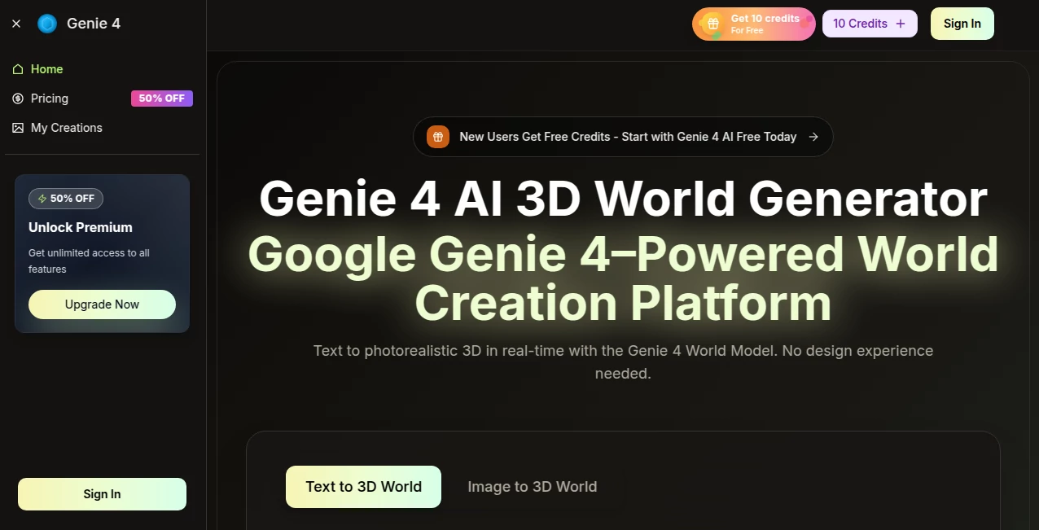Click the Pricing compass icon
The image size is (1039, 530).
coord(19,99)
